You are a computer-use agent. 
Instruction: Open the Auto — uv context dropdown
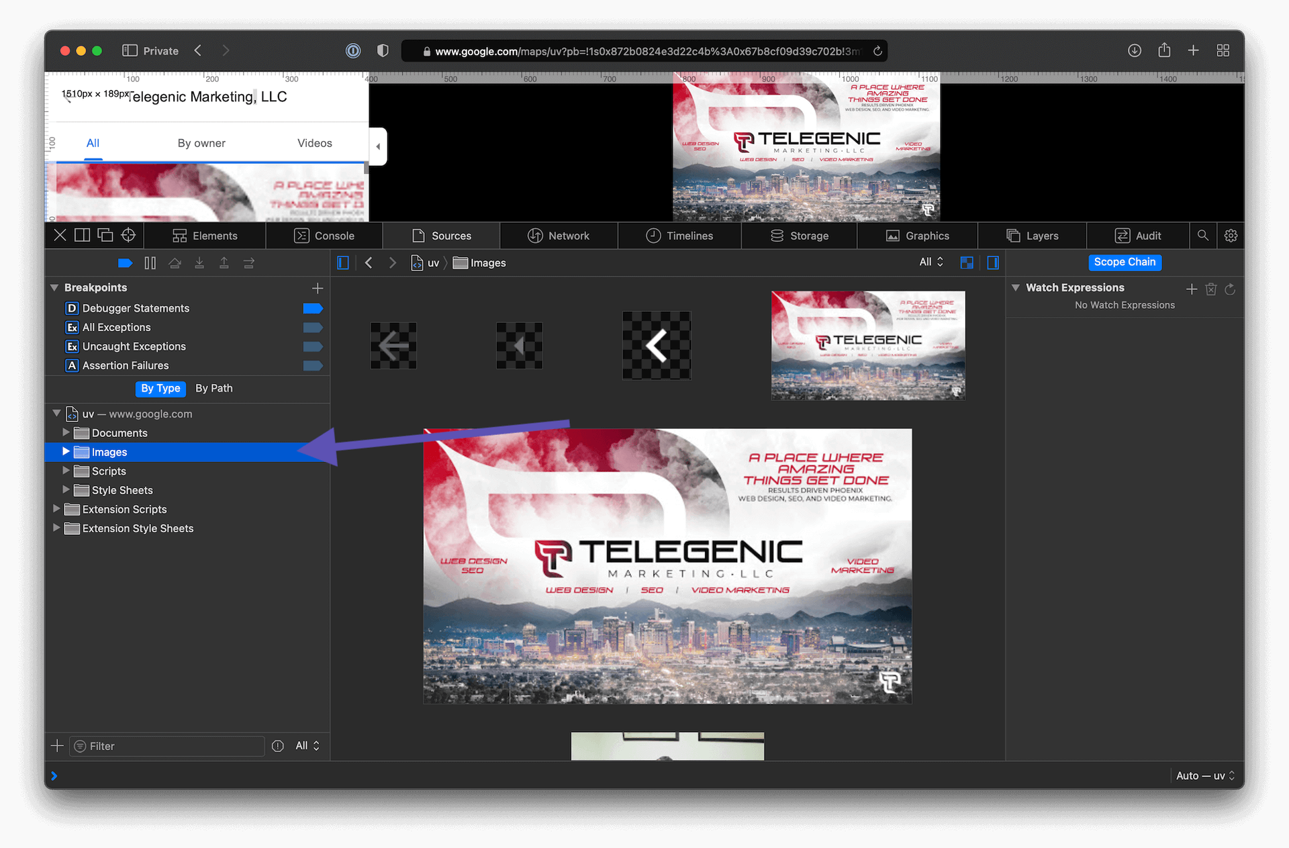coord(1205,775)
